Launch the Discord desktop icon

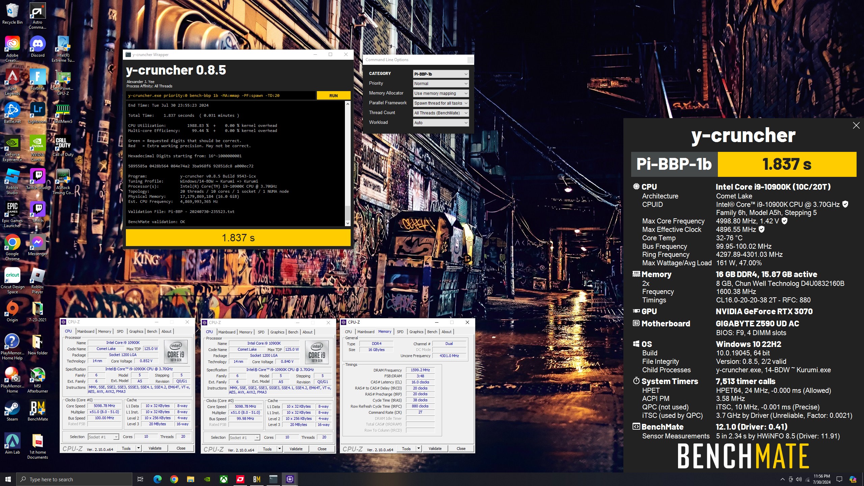click(x=37, y=47)
